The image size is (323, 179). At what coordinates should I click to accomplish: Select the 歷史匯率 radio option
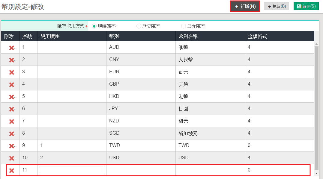139,26
